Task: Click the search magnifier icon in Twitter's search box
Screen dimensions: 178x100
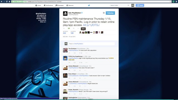Action: [128, 5]
